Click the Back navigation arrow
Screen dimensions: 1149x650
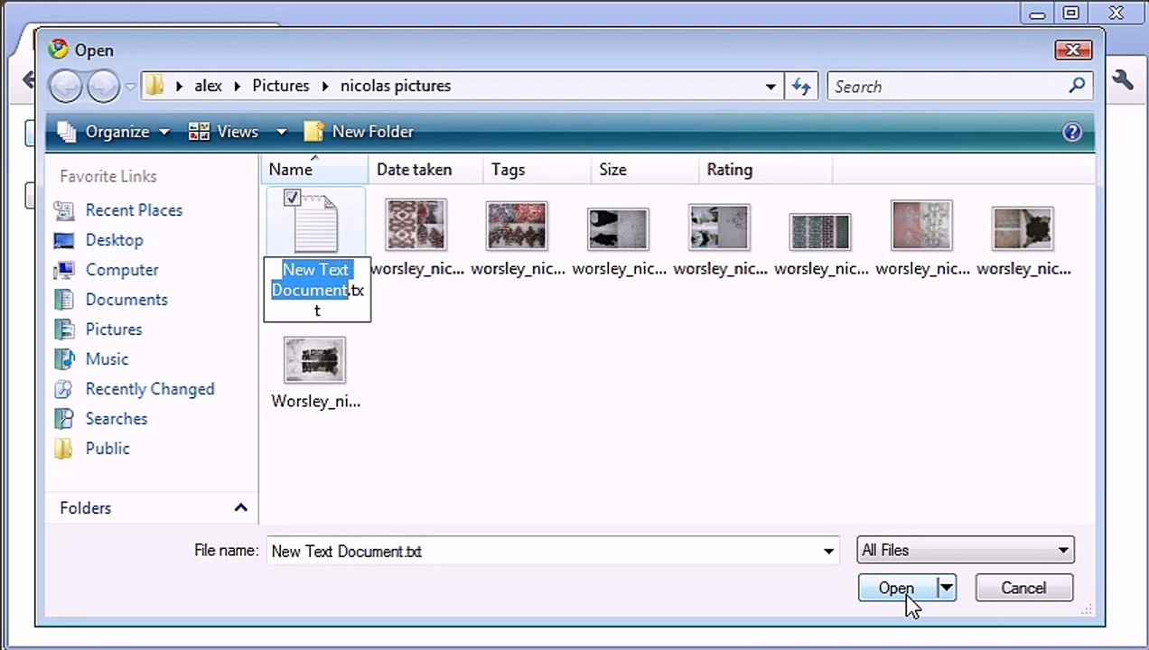tap(66, 87)
